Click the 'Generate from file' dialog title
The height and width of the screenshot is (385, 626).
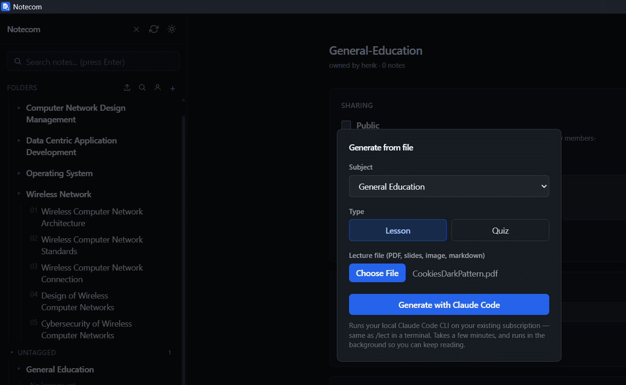pyautogui.click(x=381, y=148)
